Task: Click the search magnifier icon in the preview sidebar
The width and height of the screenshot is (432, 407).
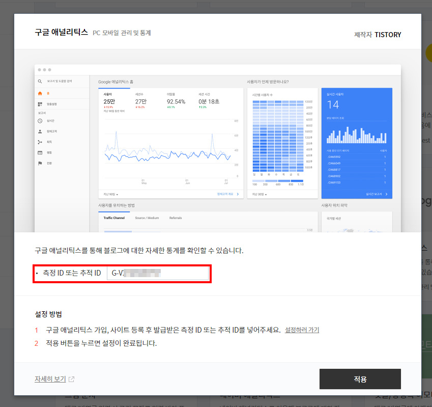Action: pyautogui.click(x=40, y=82)
